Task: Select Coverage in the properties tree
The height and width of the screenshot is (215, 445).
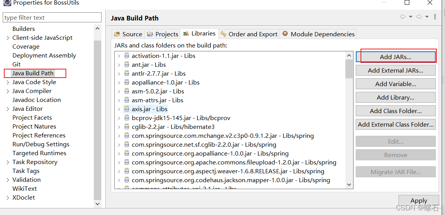Action: 26,47
